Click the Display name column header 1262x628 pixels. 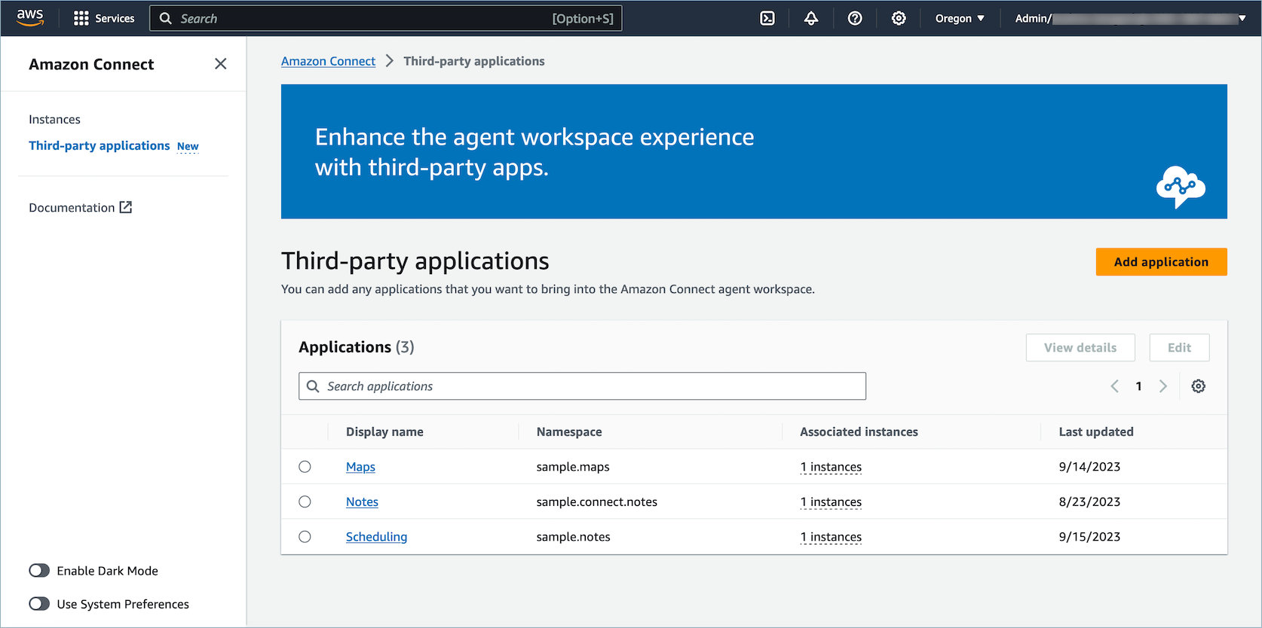384,431
